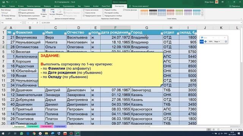Open filter dropdown for дата рождения column
Image resolution: width=243 pixels, height=136 pixels.
129,33
